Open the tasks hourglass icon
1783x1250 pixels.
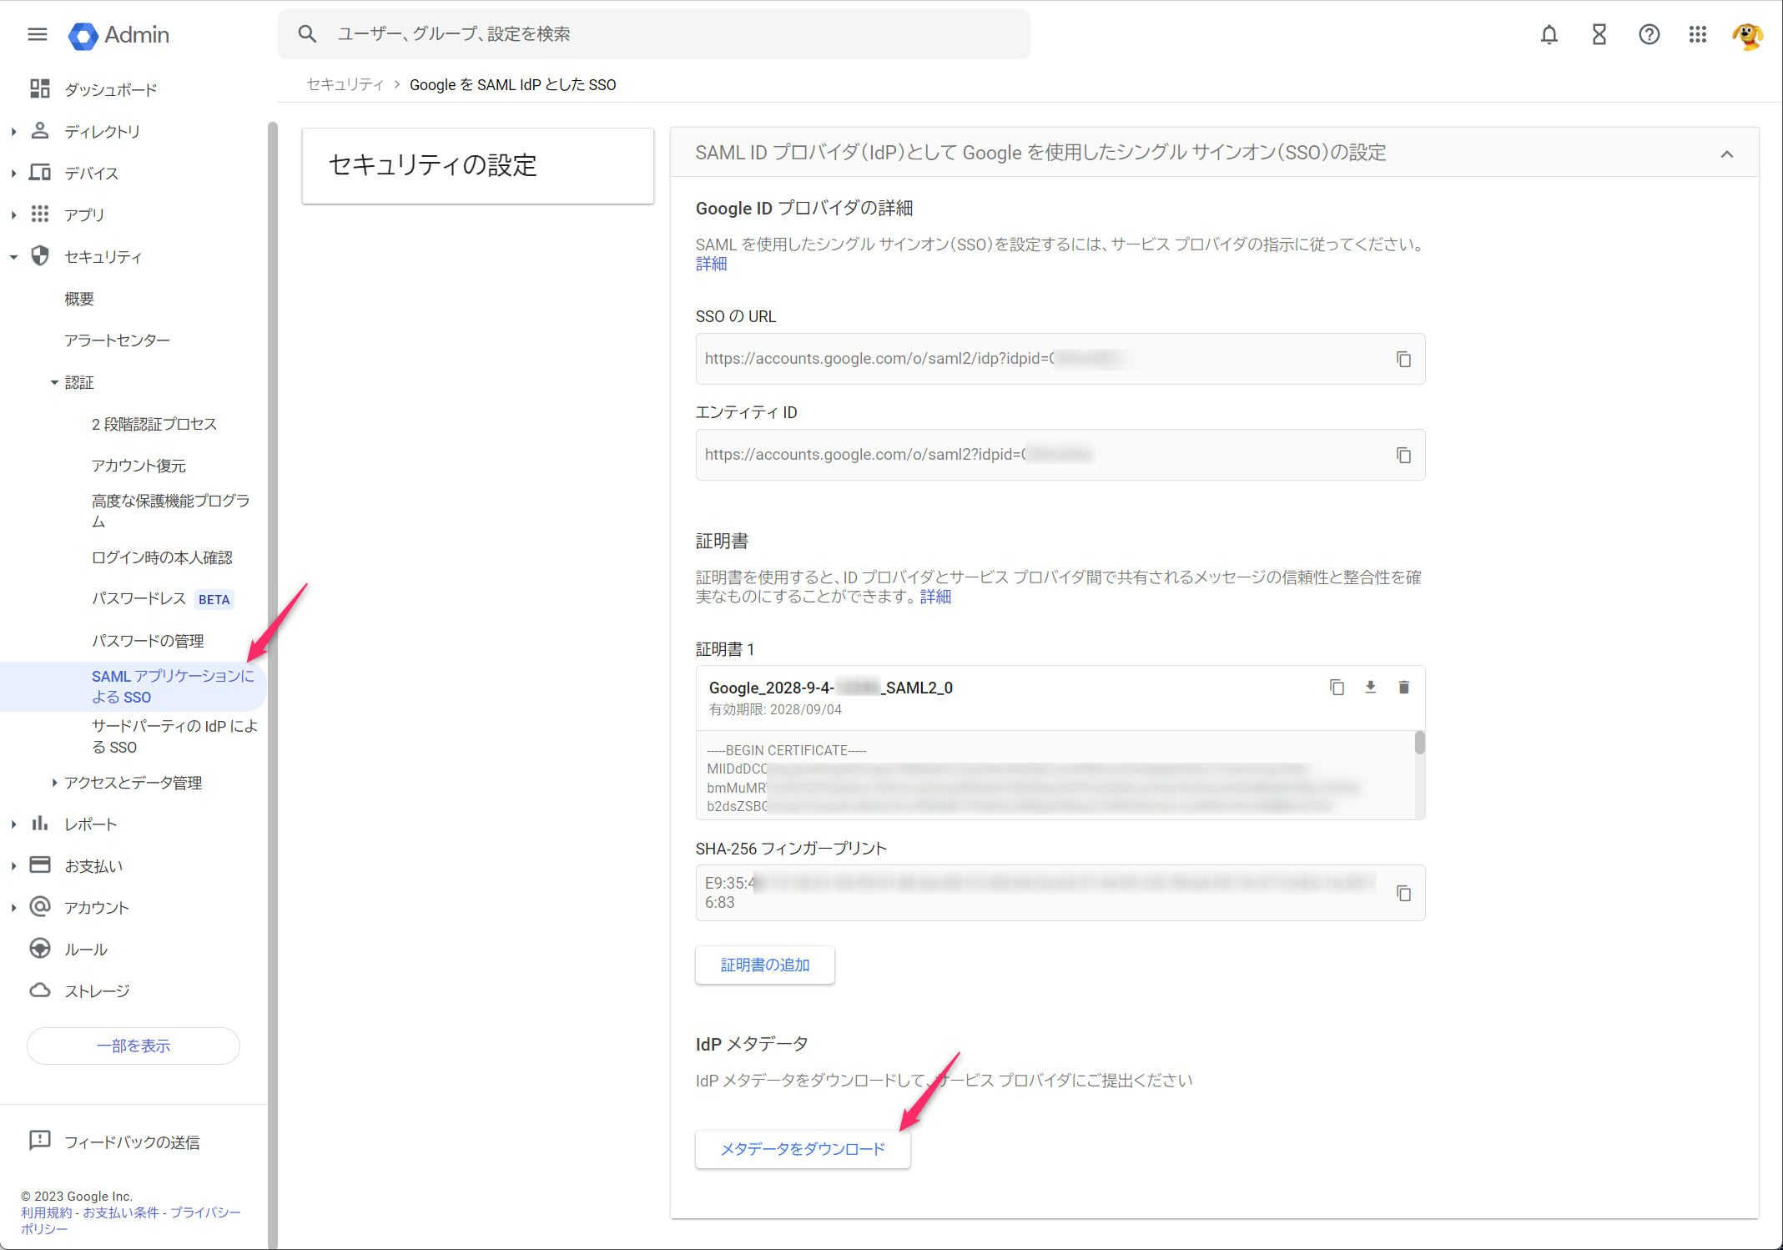1599,34
